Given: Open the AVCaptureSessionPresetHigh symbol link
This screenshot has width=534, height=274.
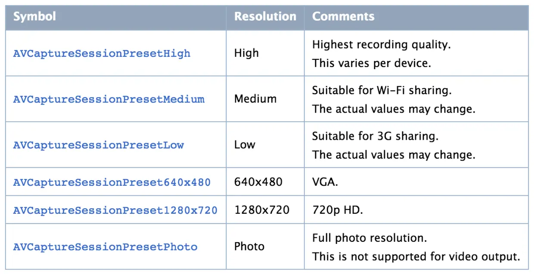Looking at the screenshot, I should [102, 54].
